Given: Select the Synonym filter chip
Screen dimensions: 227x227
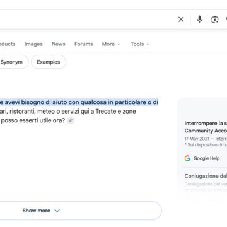Looking at the screenshot, I should (13, 62).
